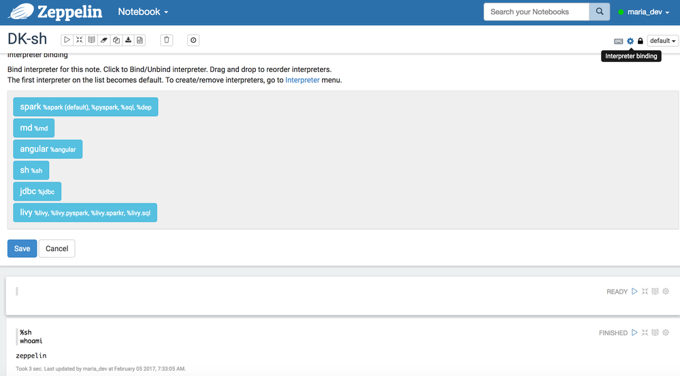Run all paragraphs in the note
This screenshot has height=376, width=680.
pyautogui.click(x=67, y=40)
